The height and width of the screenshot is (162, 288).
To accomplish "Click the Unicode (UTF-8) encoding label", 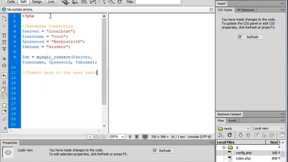I will [199, 137].
